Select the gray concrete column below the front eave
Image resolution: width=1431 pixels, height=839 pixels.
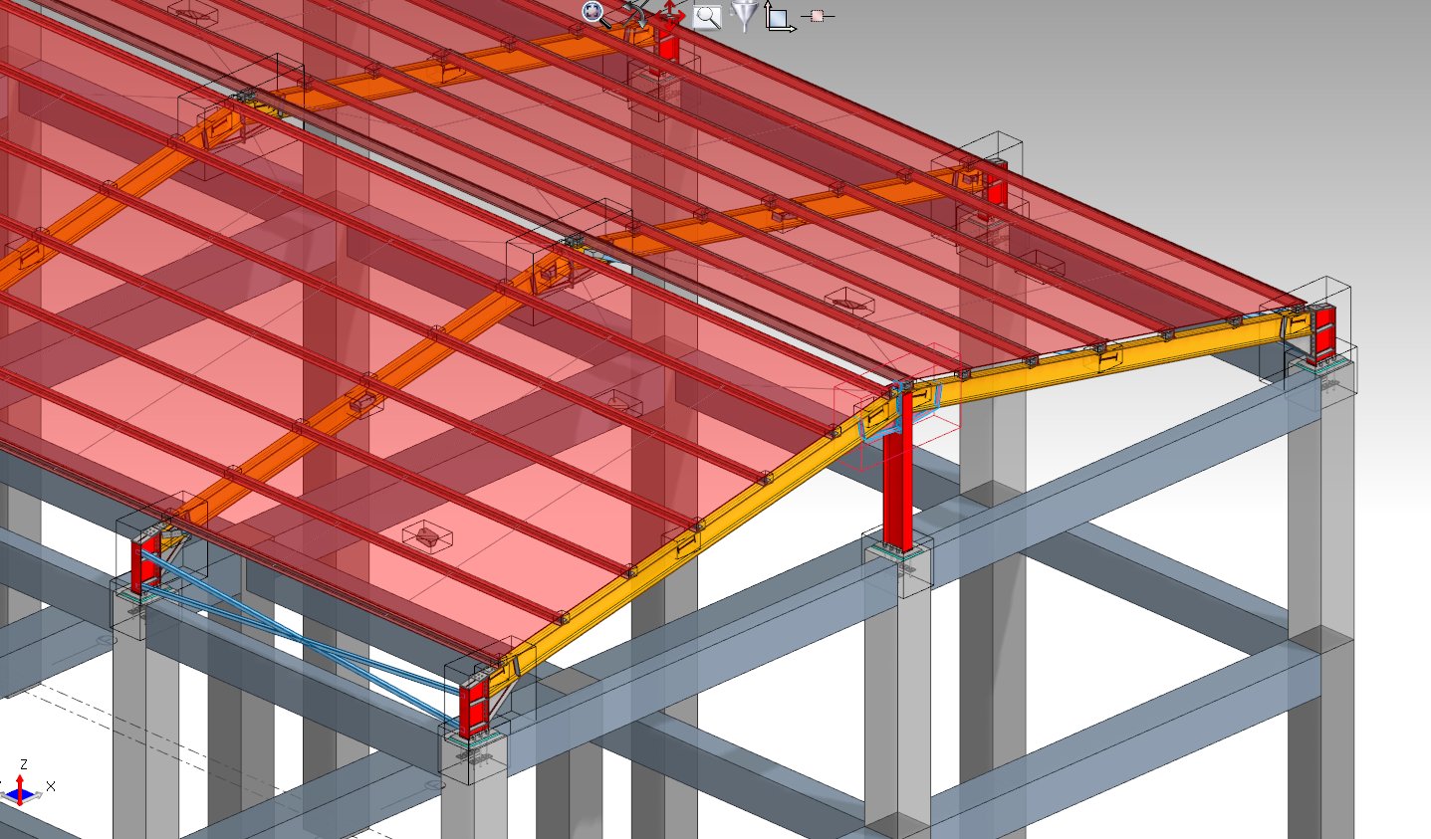point(475,796)
